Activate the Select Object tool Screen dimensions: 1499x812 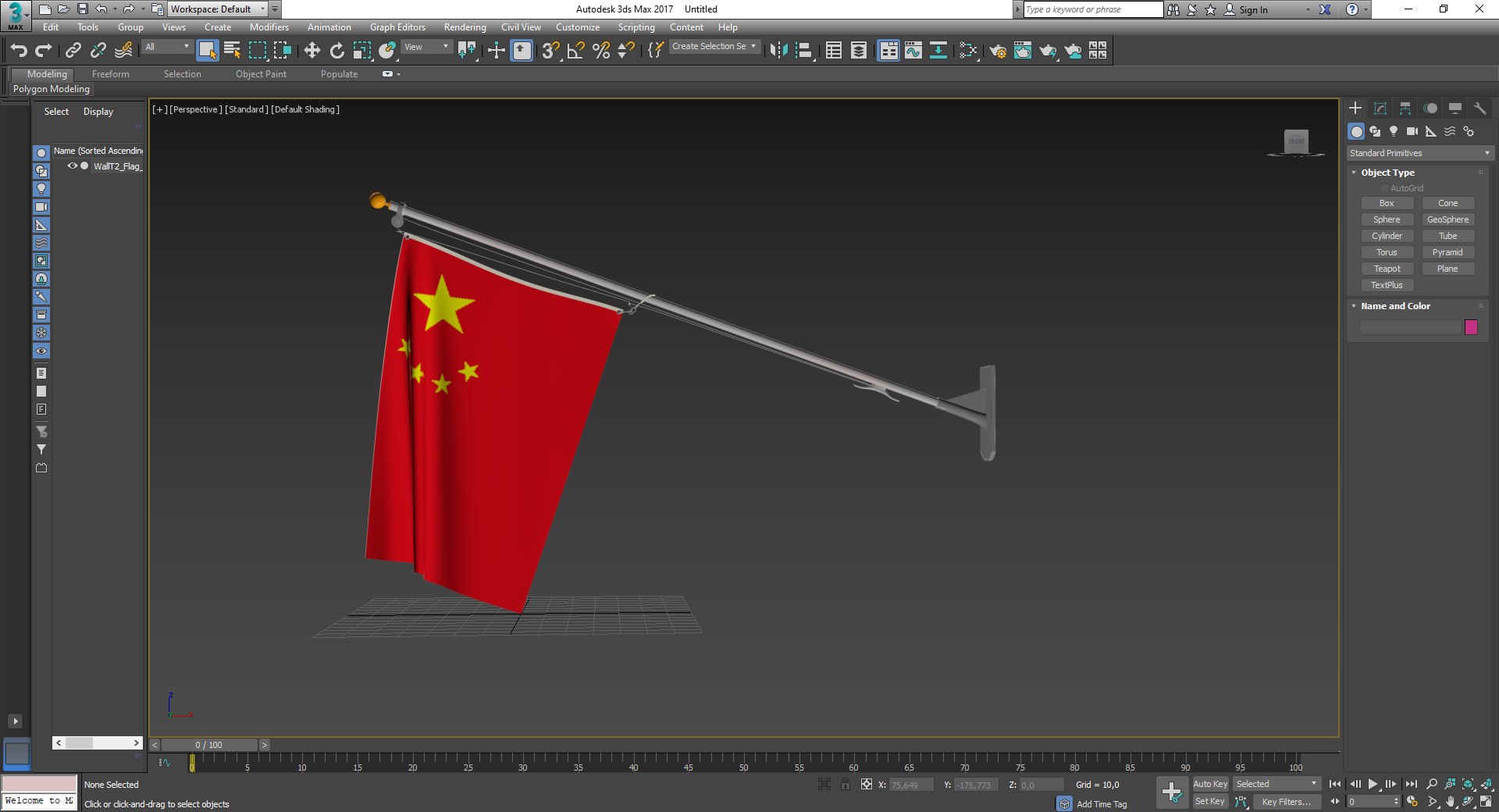click(207, 50)
